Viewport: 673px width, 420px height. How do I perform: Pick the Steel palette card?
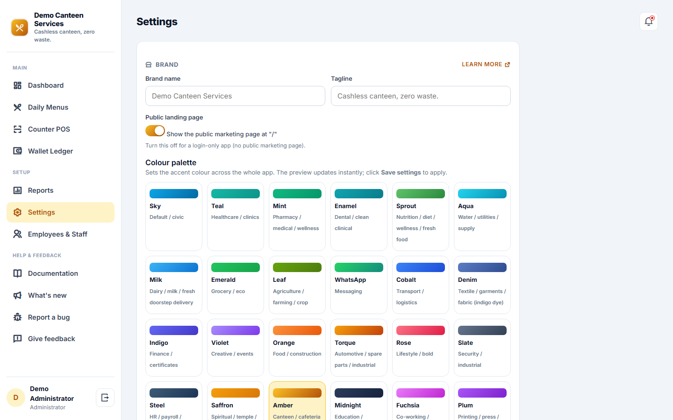tap(174, 401)
